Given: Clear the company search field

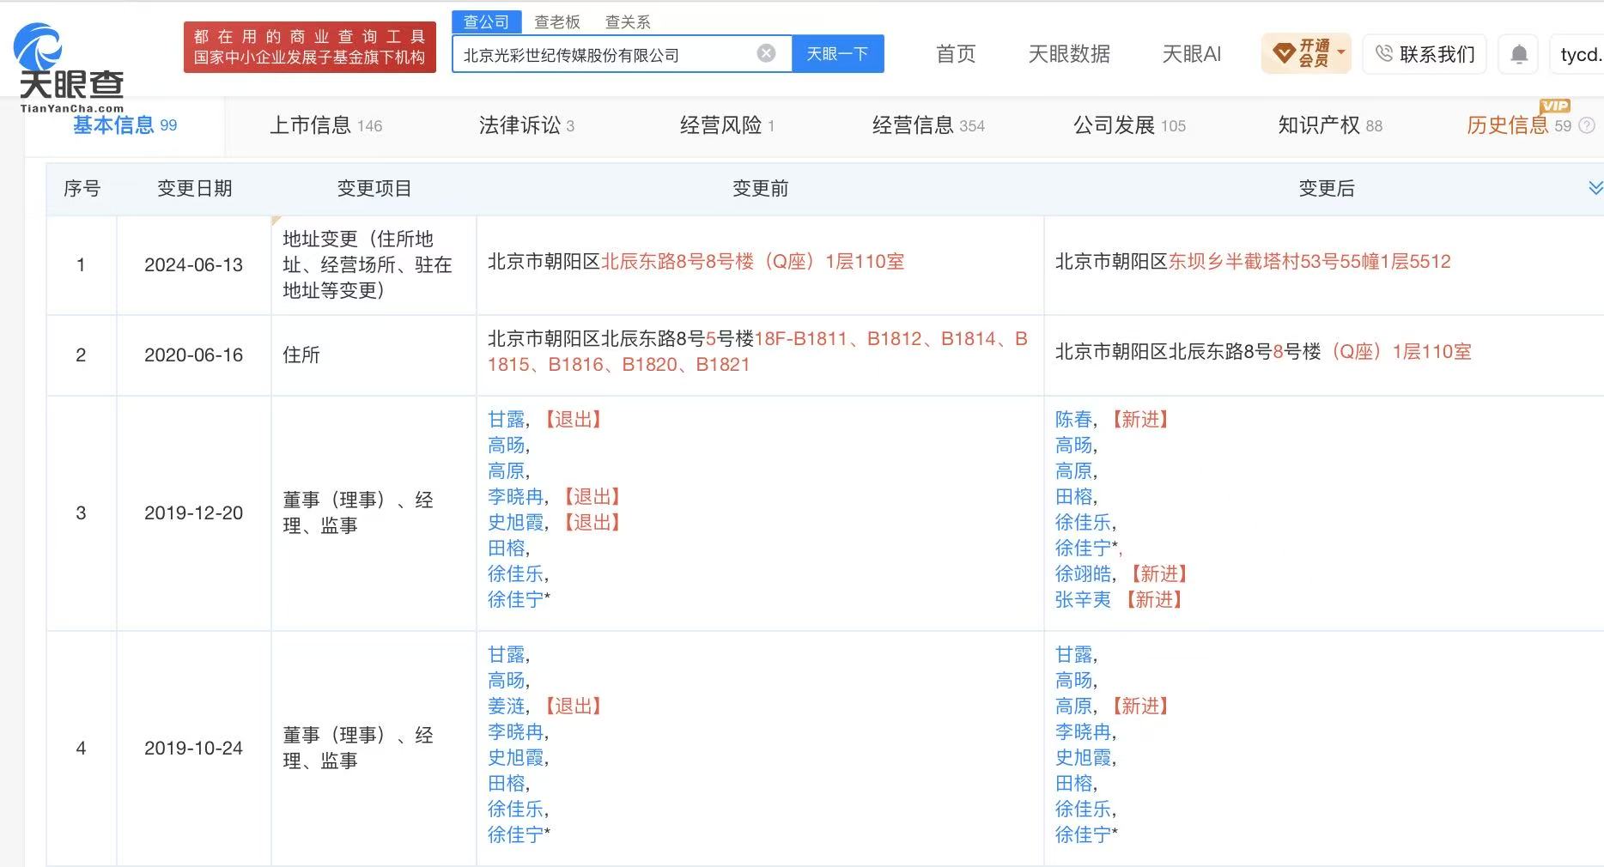Looking at the screenshot, I should [x=766, y=54].
